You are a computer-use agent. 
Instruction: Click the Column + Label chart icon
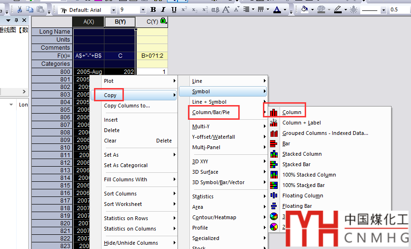[274, 123]
